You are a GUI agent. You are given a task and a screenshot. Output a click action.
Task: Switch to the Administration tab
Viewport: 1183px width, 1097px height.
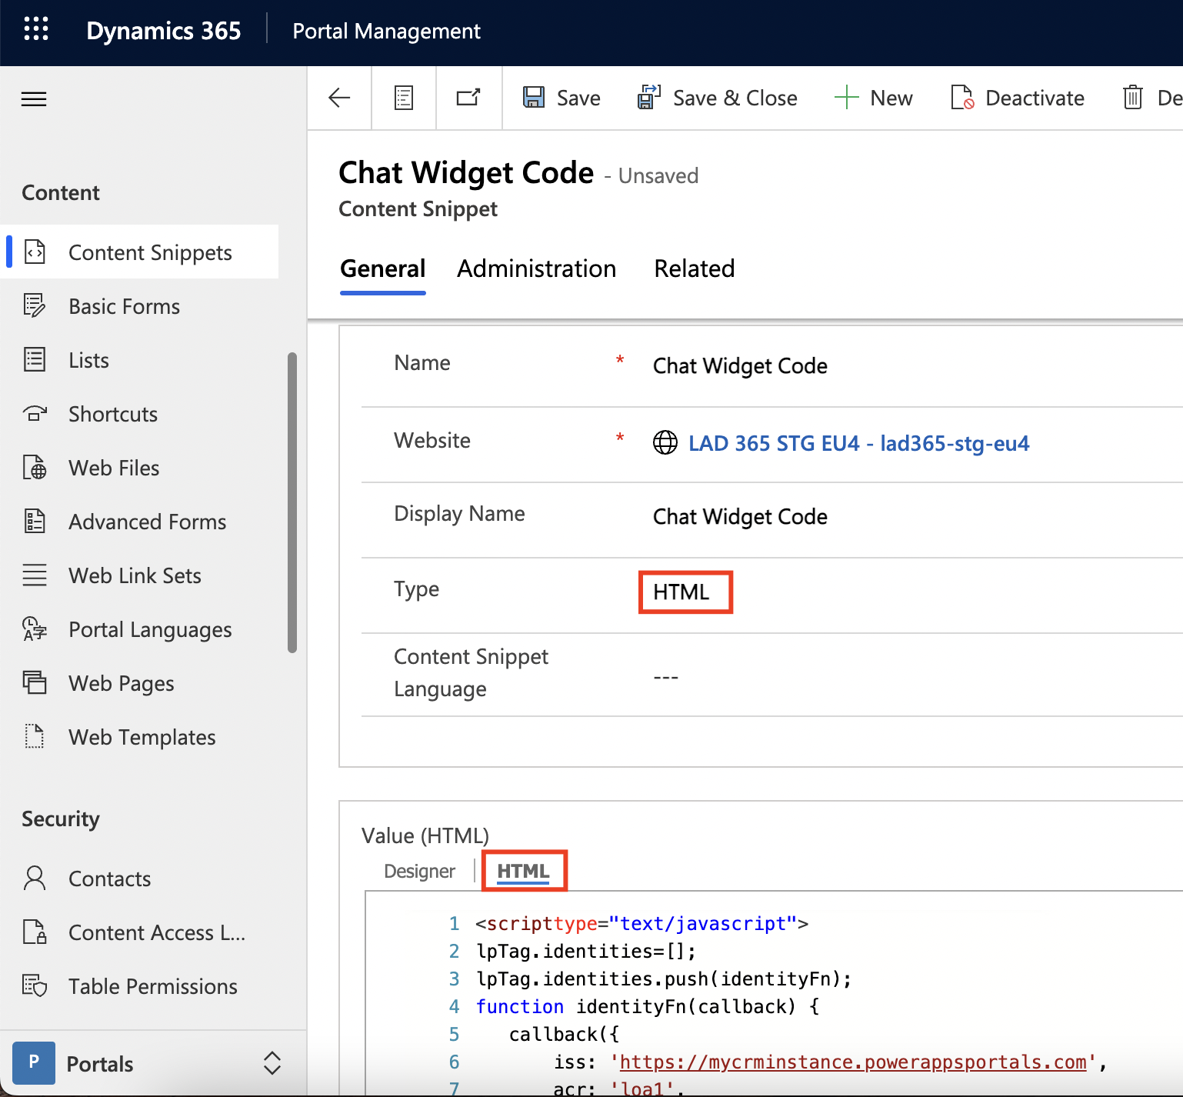click(537, 268)
